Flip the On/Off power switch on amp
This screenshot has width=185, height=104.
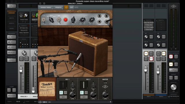(59, 19)
